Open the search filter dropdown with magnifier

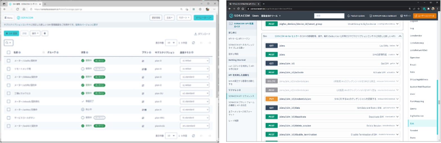coord(8,43)
